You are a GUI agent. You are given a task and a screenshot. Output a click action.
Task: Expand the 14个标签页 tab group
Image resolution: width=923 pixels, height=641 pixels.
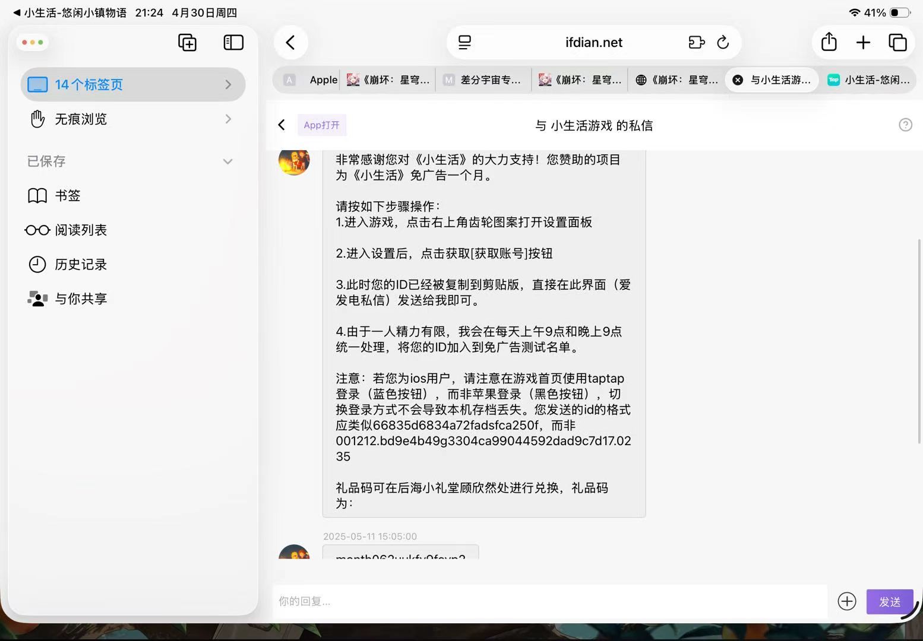pyautogui.click(x=133, y=84)
